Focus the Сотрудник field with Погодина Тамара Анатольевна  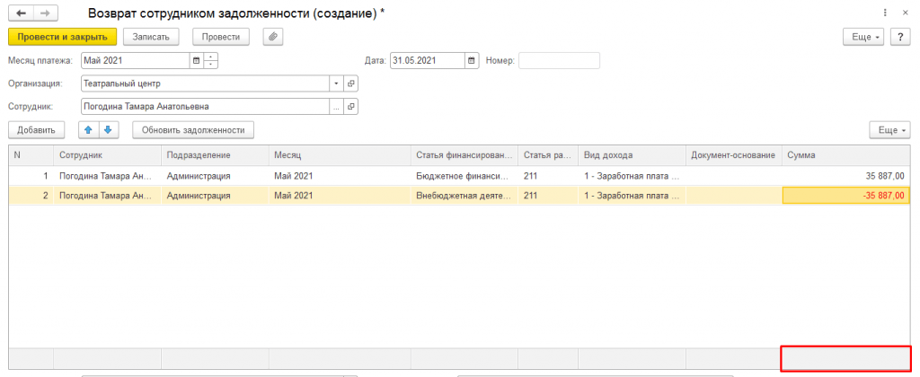206,107
